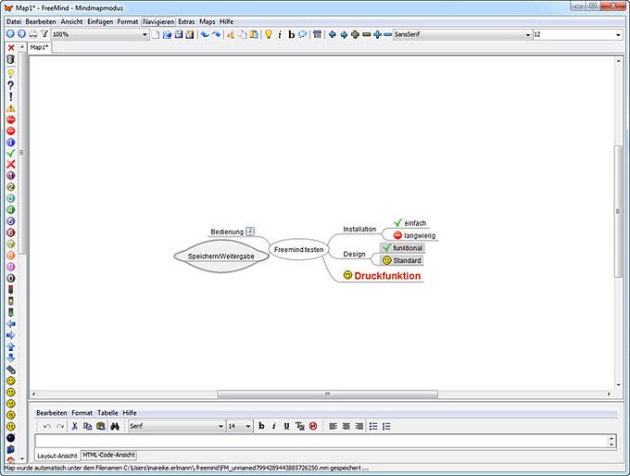Screen dimensions: 630x476
Task: Select the langwierig node
Action: coord(414,235)
